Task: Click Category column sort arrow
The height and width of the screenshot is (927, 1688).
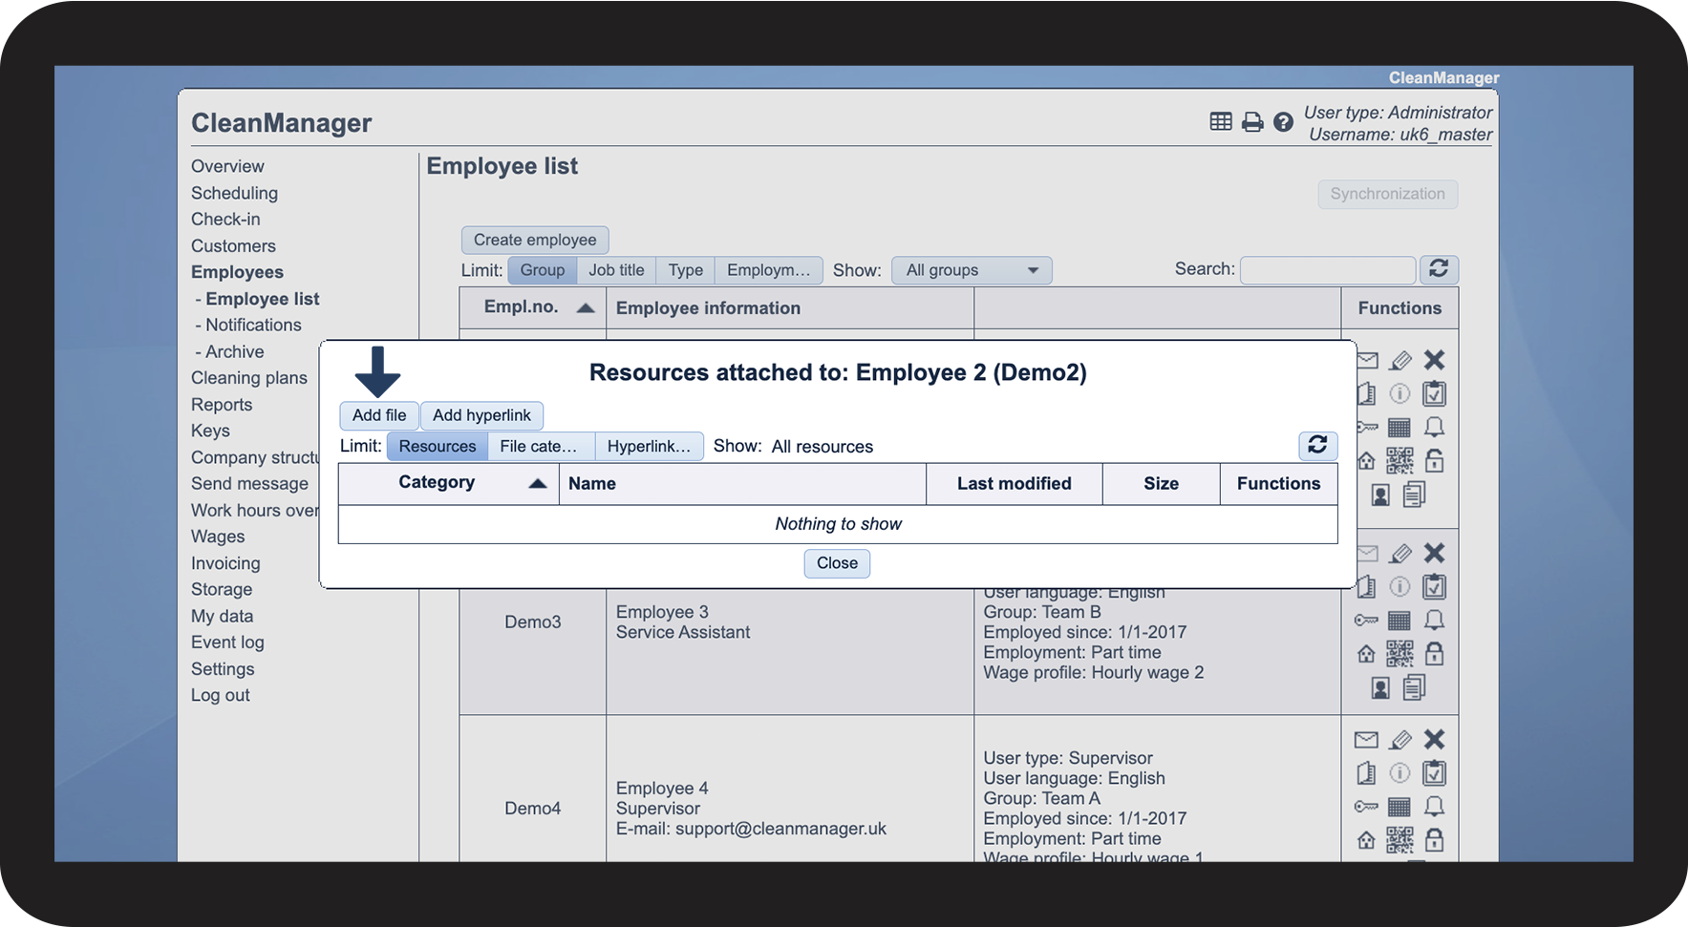Action: coord(538,483)
